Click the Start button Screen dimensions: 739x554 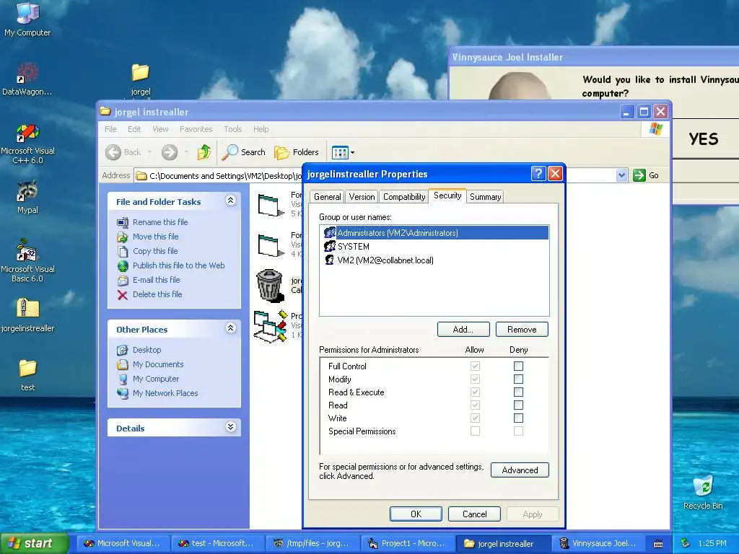[x=35, y=543]
